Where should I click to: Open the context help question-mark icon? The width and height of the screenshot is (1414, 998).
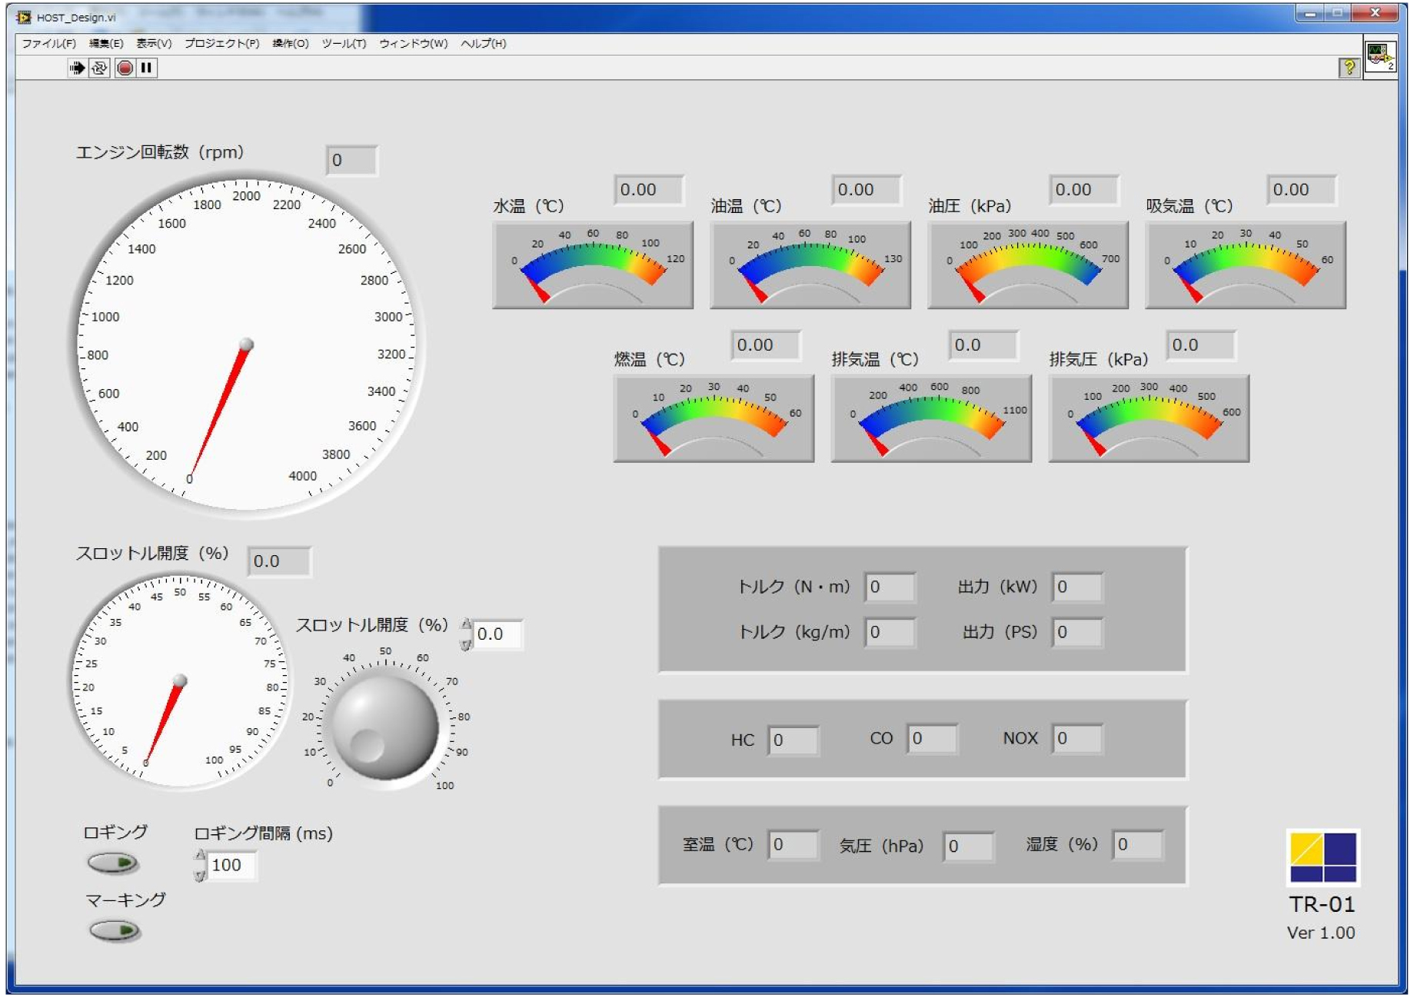[x=1348, y=68]
